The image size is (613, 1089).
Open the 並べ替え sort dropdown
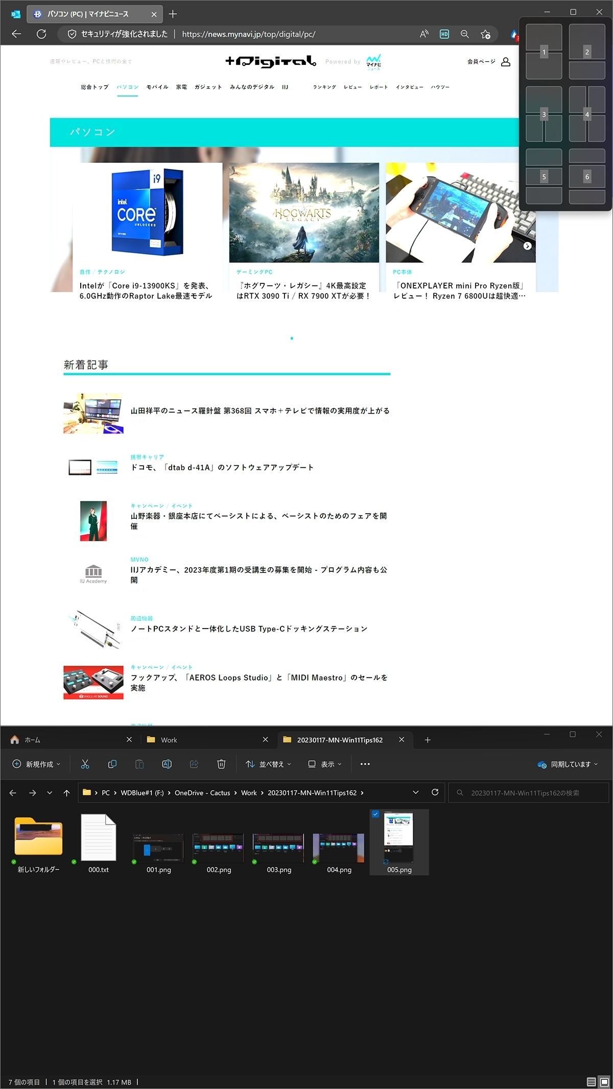[x=269, y=764]
